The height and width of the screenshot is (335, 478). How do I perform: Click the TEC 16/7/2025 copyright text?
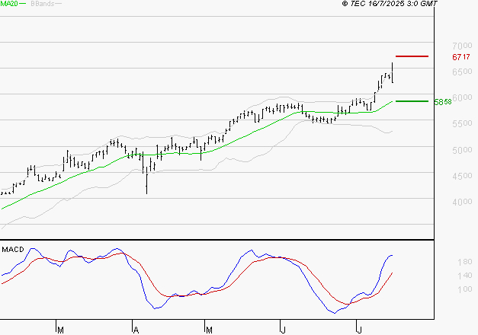click(x=390, y=4)
